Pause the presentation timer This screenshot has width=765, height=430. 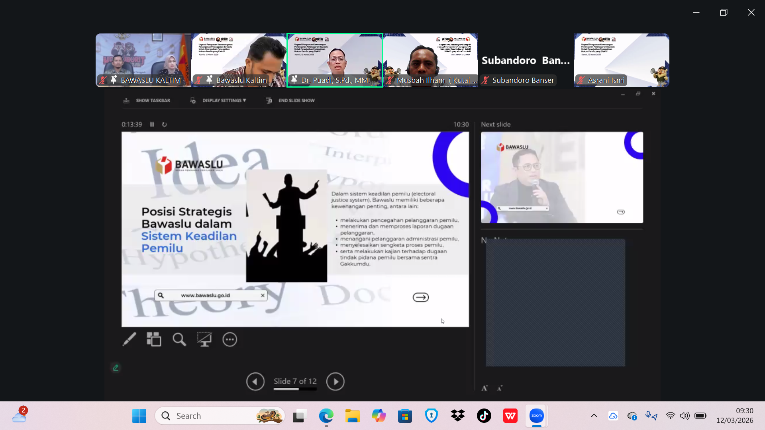point(152,125)
